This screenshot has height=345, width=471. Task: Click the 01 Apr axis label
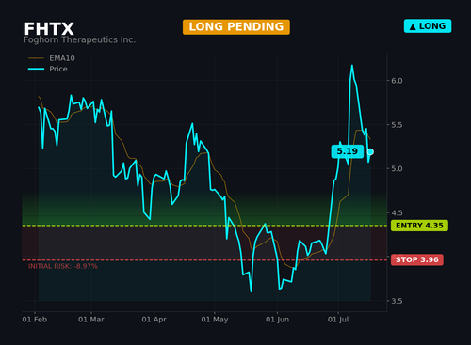click(x=154, y=320)
